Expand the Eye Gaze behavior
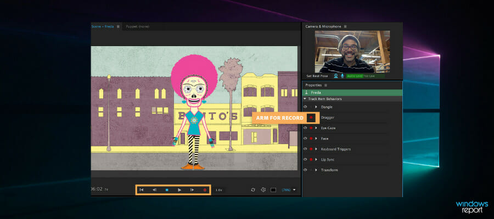Screen dimensions: 494x219 316,128
